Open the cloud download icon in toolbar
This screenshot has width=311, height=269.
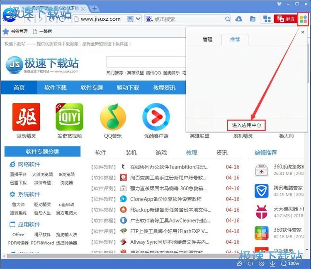[238, 19]
